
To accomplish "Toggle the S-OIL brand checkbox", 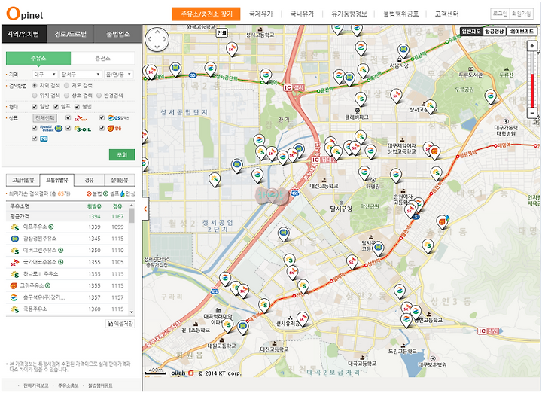I will (x=68, y=128).
